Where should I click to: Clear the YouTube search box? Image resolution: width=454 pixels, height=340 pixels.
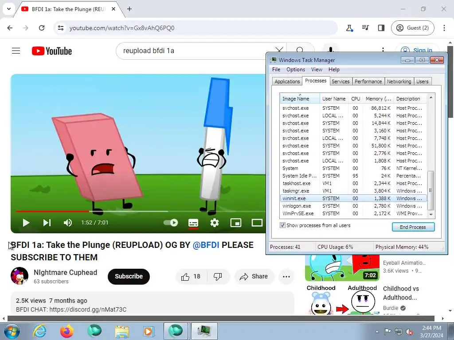[279, 51]
